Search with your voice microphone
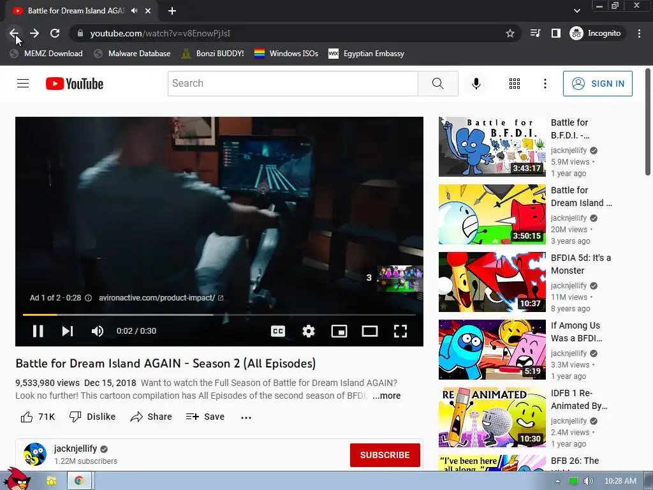This screenshot has width=653, height=490. (476, 84)
